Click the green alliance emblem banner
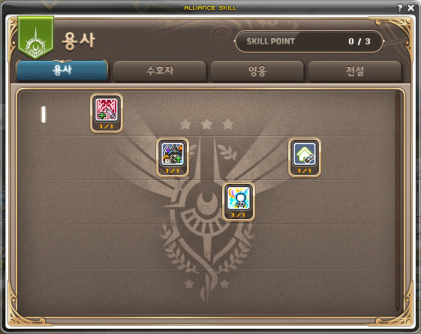The height and width of the screenshot is (334, 421). coord(36,37)
